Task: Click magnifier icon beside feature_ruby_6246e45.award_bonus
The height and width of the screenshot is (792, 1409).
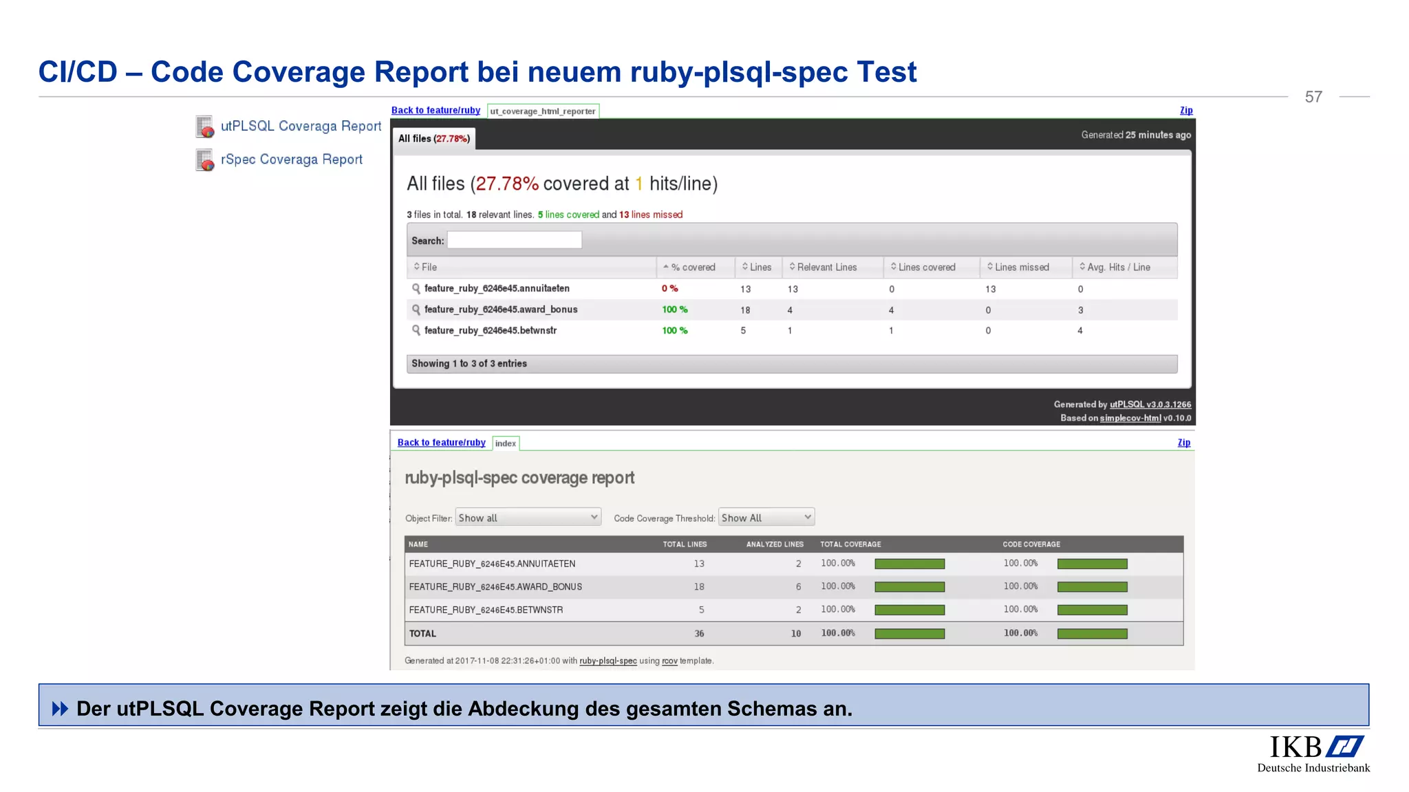Action: [x=416, y=310]
